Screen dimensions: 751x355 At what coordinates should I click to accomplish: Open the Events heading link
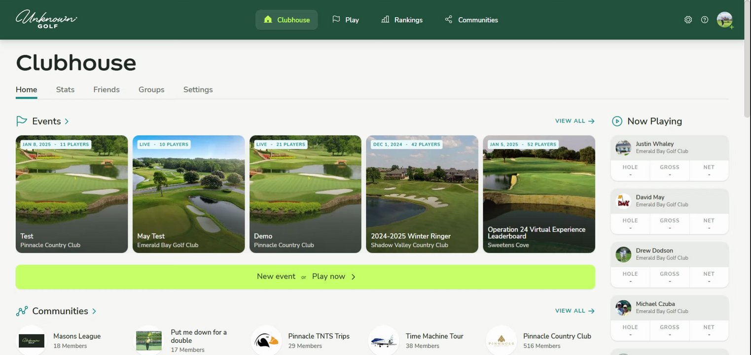(x=46, y=121)
